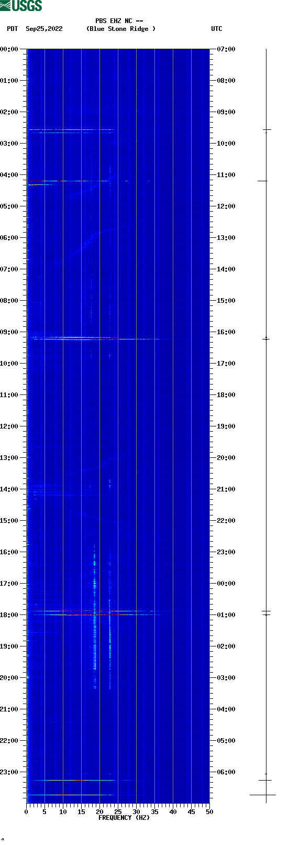
Task: Click the 01:00 UTC time label
Action: coord(226,615)
